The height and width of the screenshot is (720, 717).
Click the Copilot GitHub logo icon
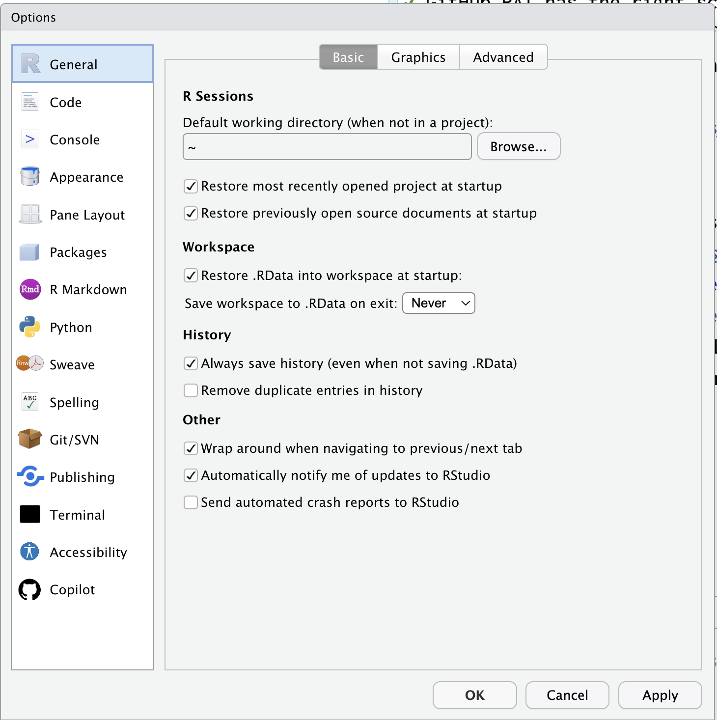point(30,589)
